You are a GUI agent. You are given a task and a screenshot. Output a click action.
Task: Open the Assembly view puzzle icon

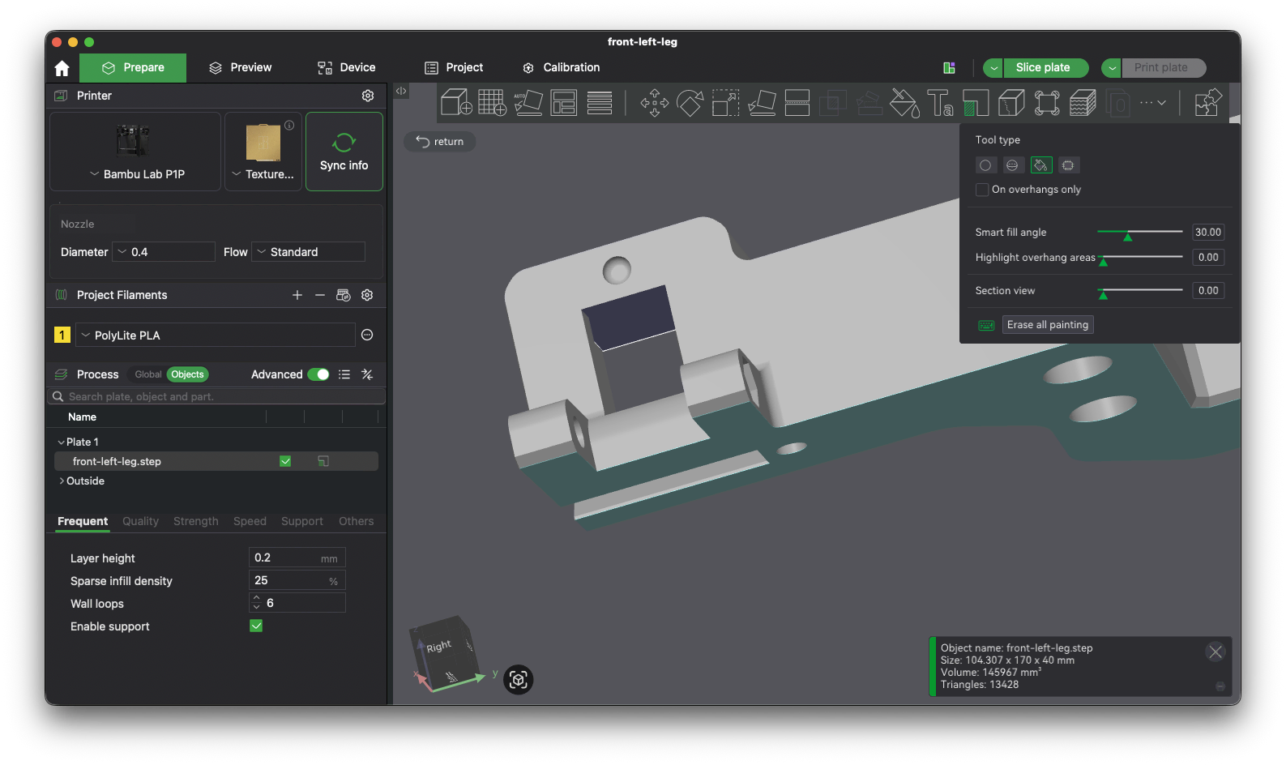click(x=1207, y=103)
